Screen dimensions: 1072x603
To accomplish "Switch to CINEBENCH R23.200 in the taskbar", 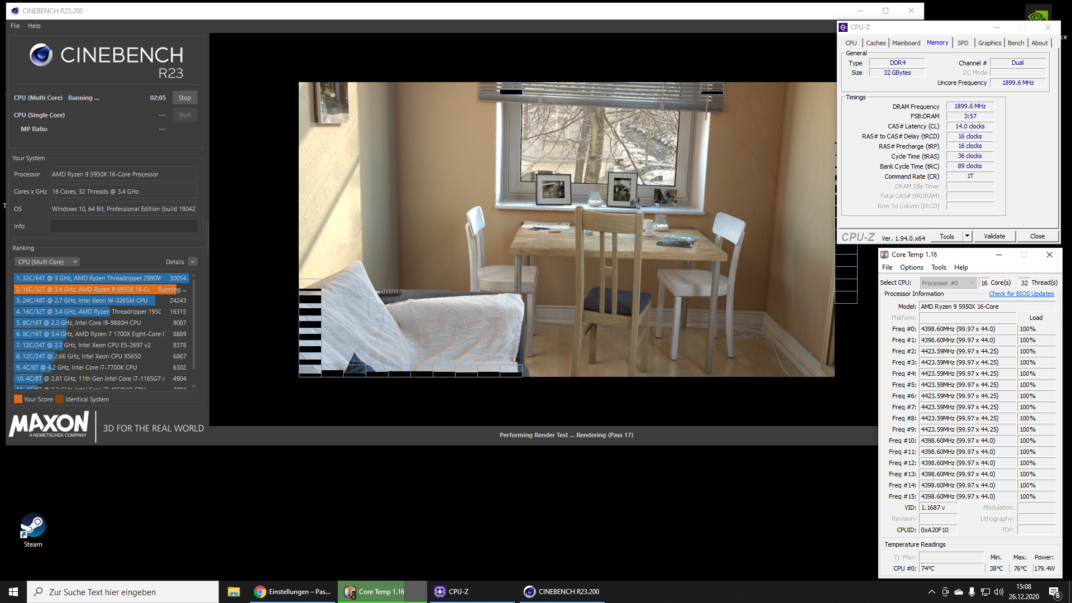I will [x=563, y=592].
